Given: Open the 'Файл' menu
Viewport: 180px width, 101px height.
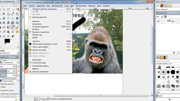Looking at the screenshot, I should 25,6.
